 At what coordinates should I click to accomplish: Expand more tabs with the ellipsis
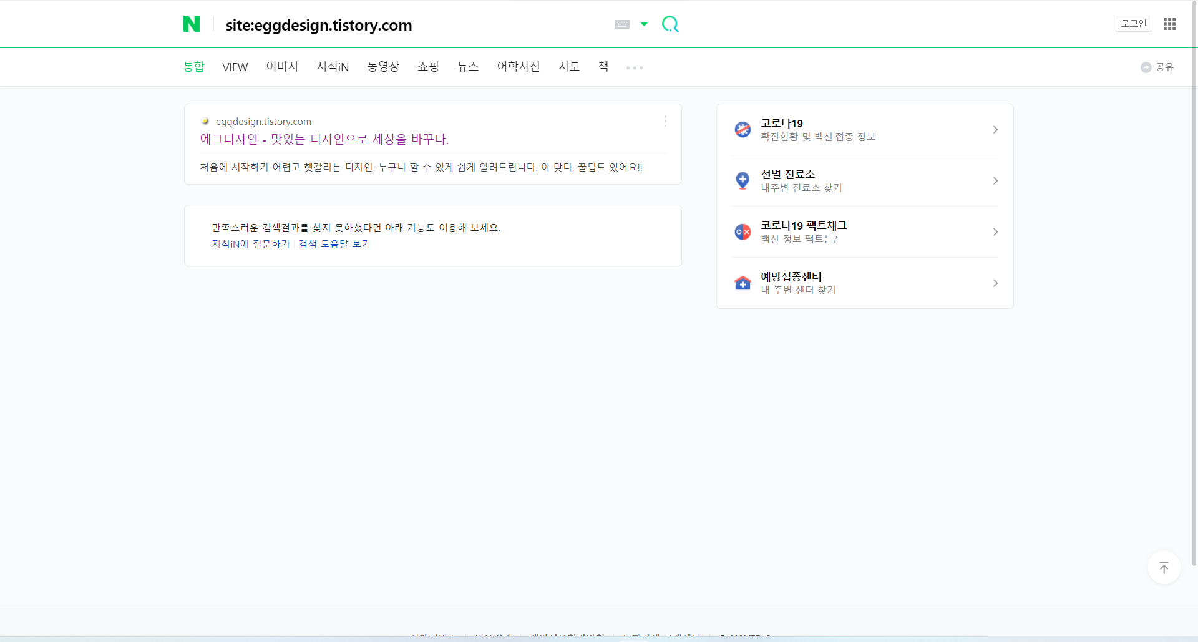pos(635,67)
